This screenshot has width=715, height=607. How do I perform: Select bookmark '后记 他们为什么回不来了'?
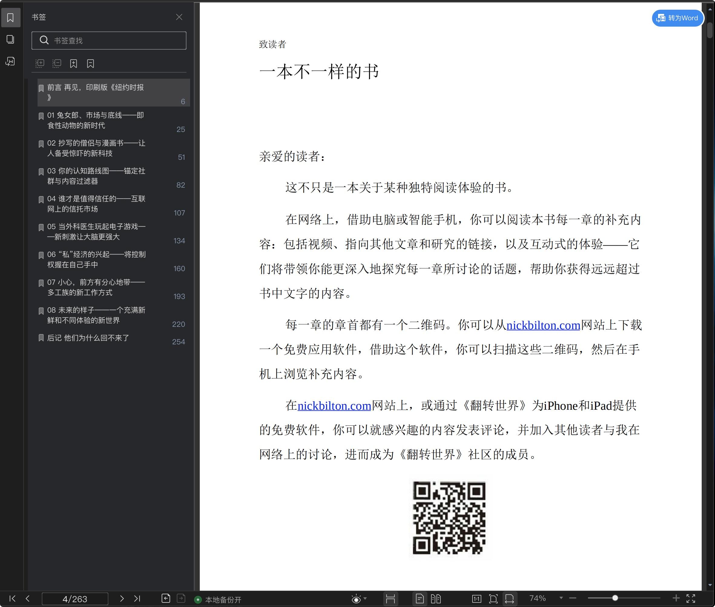coord(114,338)
